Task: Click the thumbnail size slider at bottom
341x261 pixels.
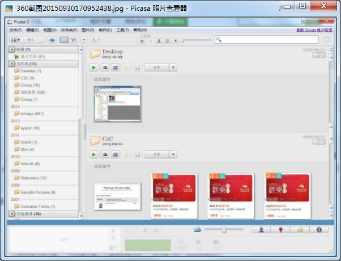Action: (224, 230)
